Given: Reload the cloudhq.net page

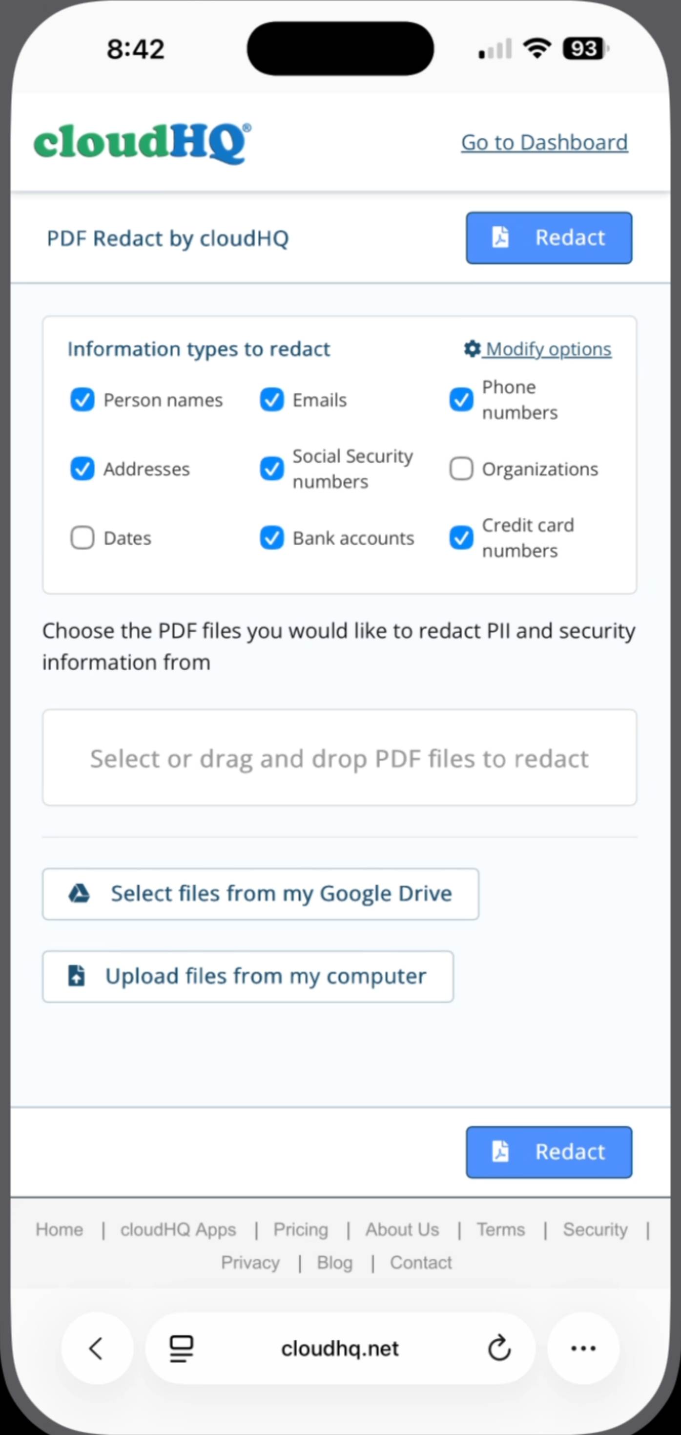Looking at the screenshot, I should click(499, 1348).
